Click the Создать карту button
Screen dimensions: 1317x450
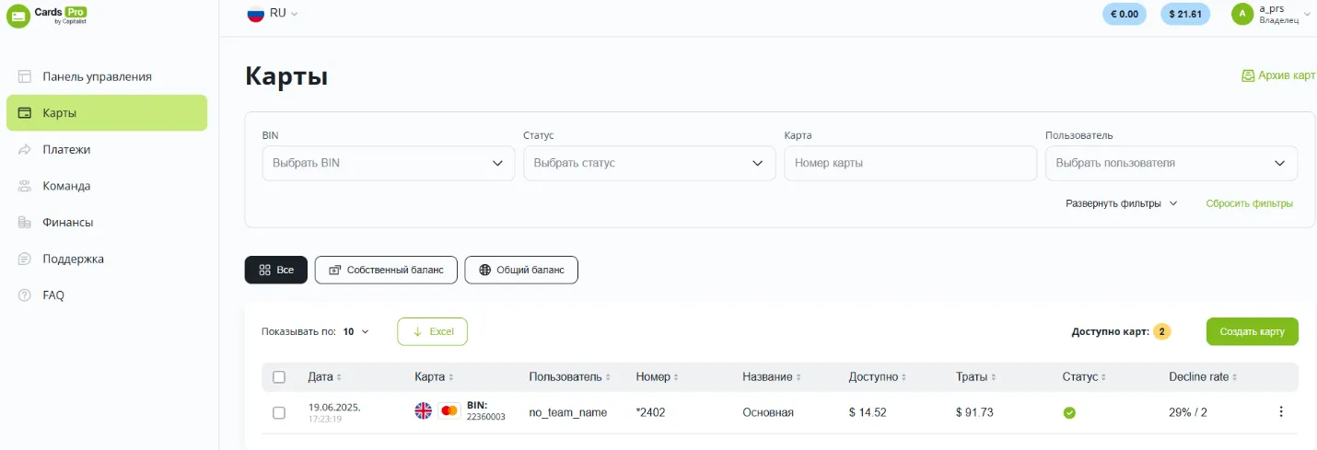(1253, 331)
